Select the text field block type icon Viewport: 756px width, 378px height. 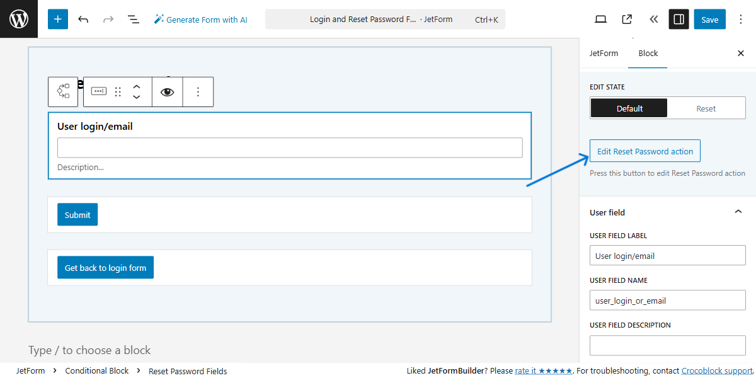coord(98,91)
